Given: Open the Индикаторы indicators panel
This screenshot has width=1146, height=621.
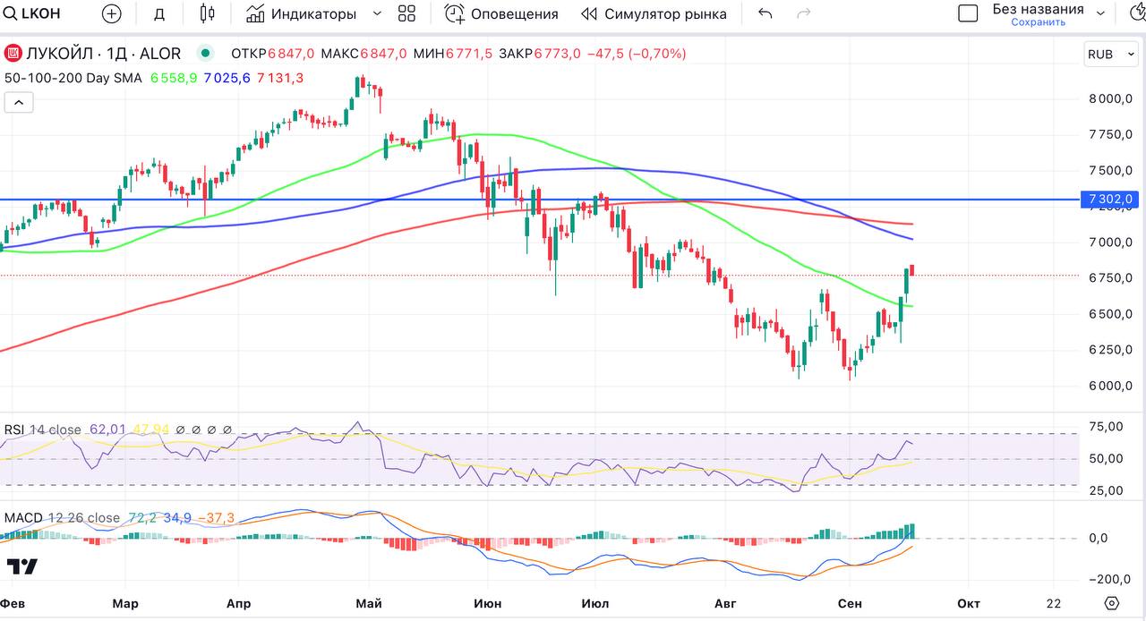Looking at the screenshot, I should click(x=303, y=13).
